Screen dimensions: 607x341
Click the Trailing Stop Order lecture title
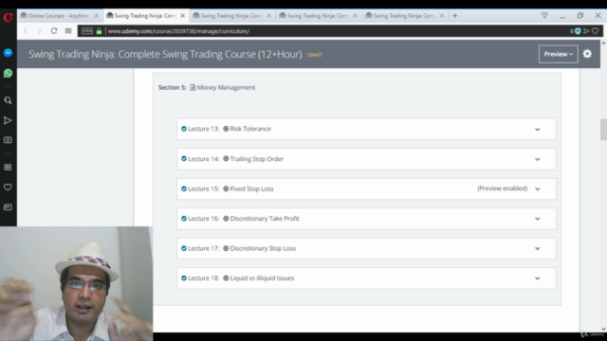(x=257, y=159)
